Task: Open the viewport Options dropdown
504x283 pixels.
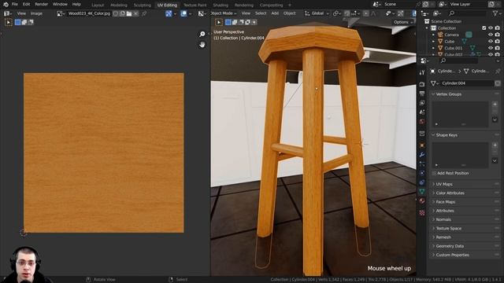Action: [403, 22]
